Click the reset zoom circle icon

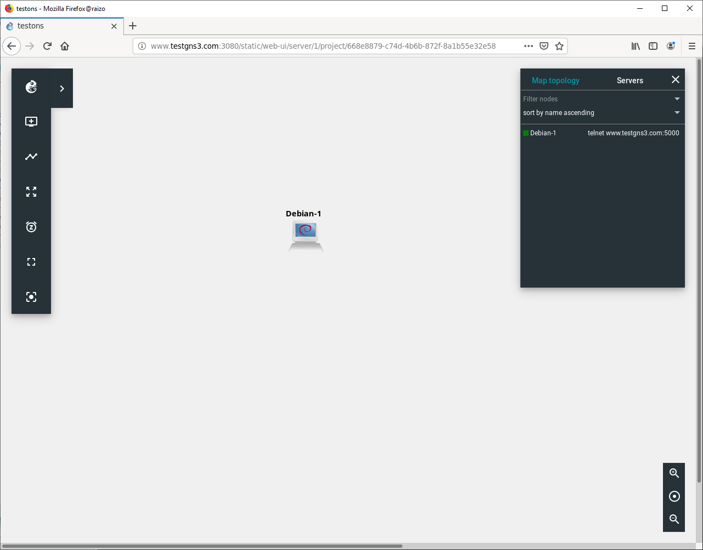(x=674, y=496)
